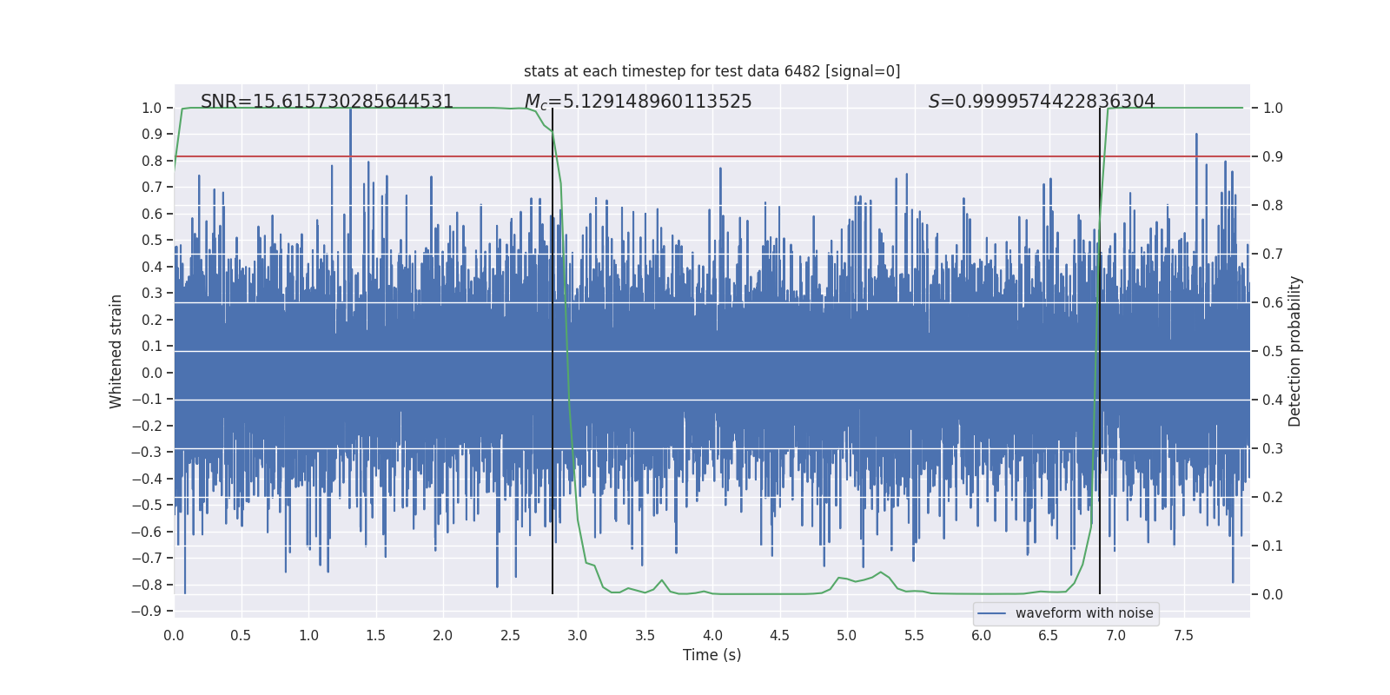Select the 'Time (s)' axis label
1390x695 pixels.
pyautogui.click(x=712, y=655)
